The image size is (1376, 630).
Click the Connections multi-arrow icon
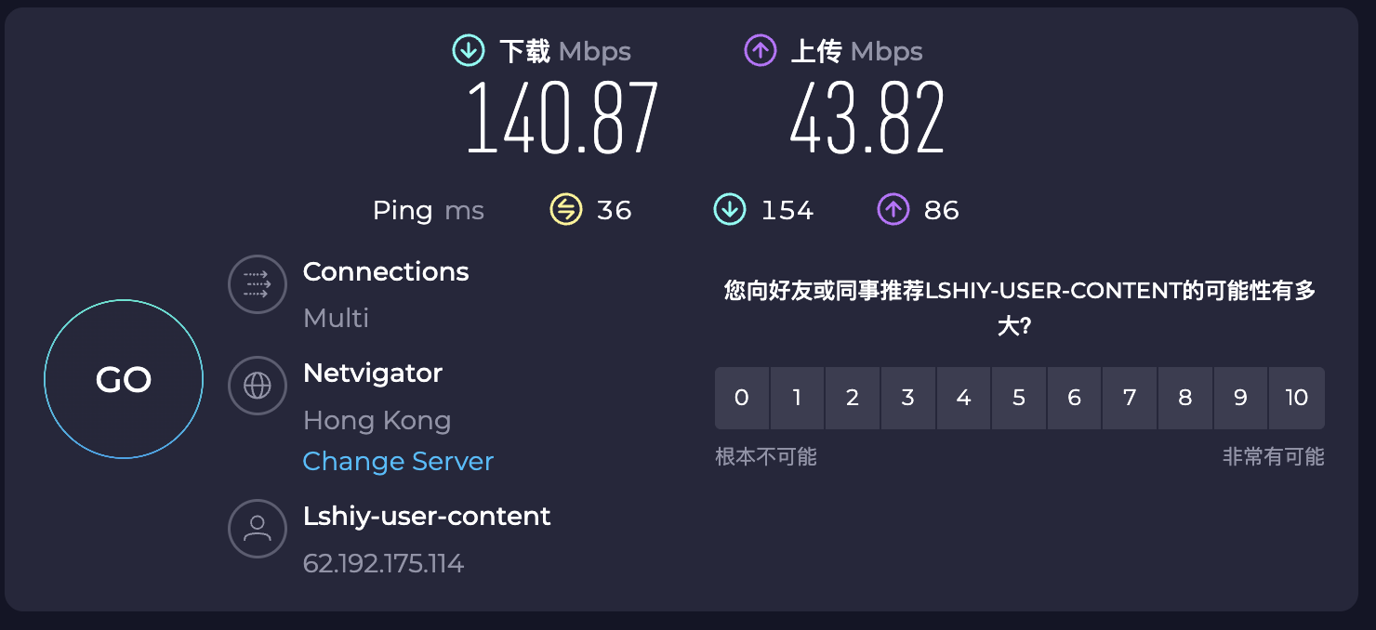257,283
